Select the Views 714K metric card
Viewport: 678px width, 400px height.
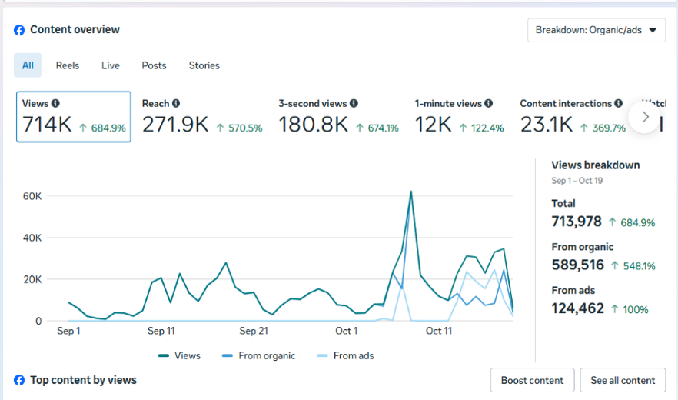pos(74,117)
